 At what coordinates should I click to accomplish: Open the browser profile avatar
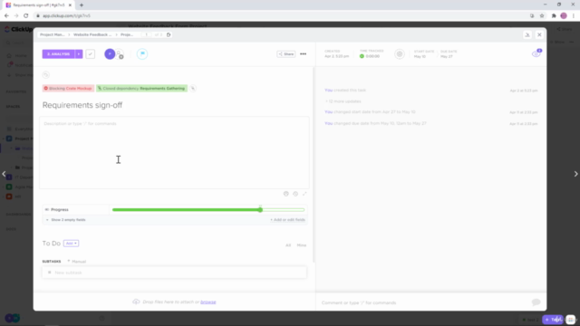click(564, 16)
